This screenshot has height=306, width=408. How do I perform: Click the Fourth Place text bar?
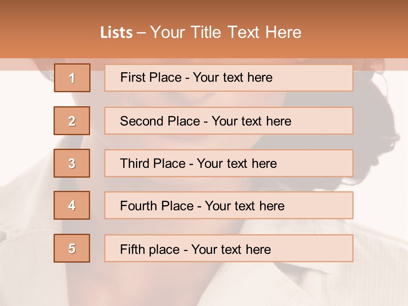[229, 205]
